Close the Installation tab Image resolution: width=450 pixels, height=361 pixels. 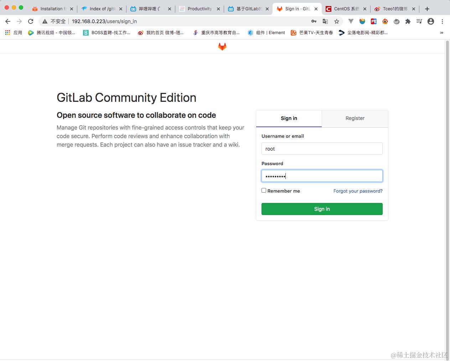coord(72,9)
